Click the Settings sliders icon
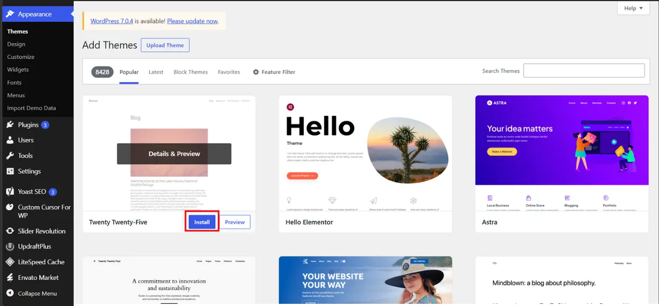This screenshot has width=659, height=306. (x=10, y=171)
